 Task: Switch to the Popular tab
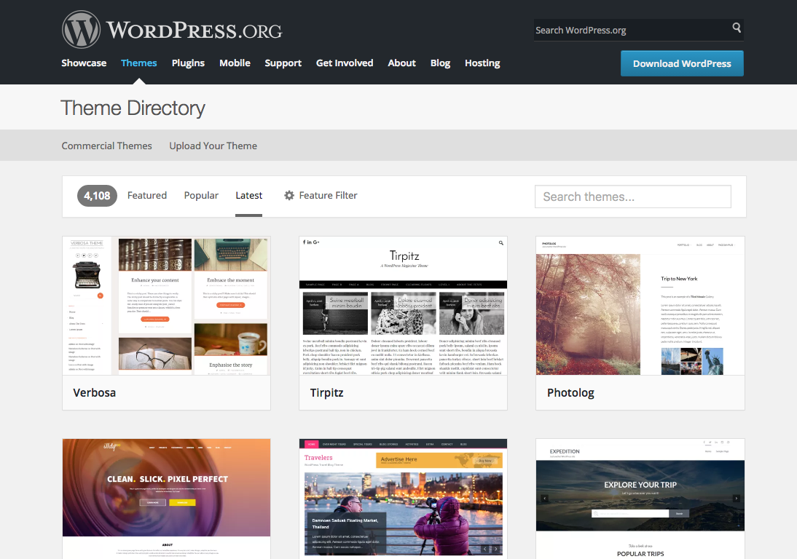201,196
